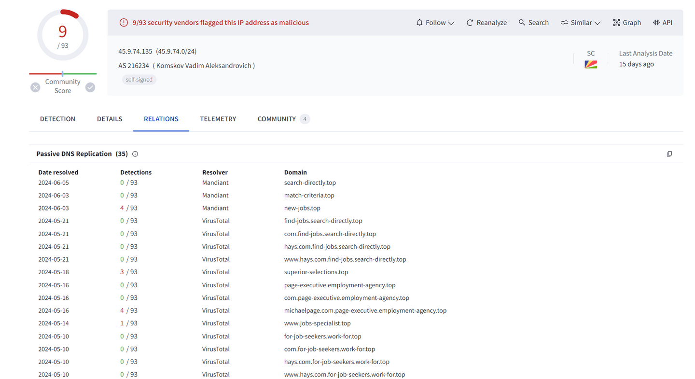Image resolution: width=695 pixels, height=379 pixels.
Task: Open the Graph view for this IP
Action: pos(626,22)
